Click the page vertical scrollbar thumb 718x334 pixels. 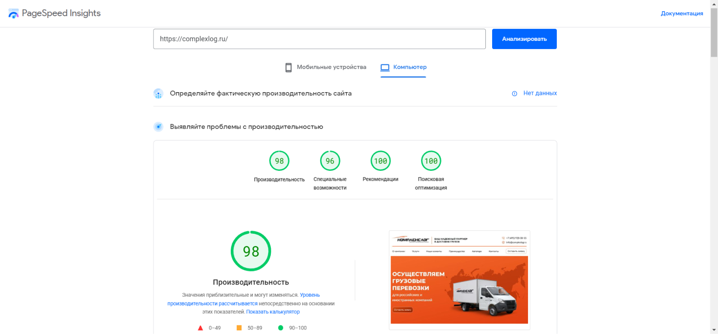tap(714, 32)
